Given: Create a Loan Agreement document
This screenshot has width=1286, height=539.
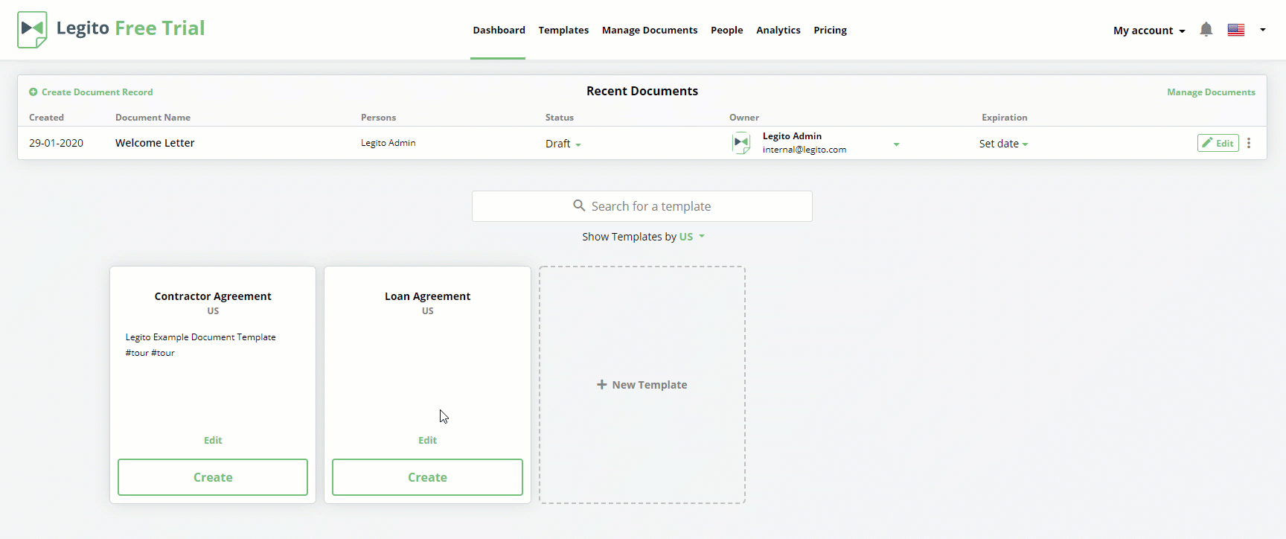Looking at the screenshot, I should [x=427, y=477].
